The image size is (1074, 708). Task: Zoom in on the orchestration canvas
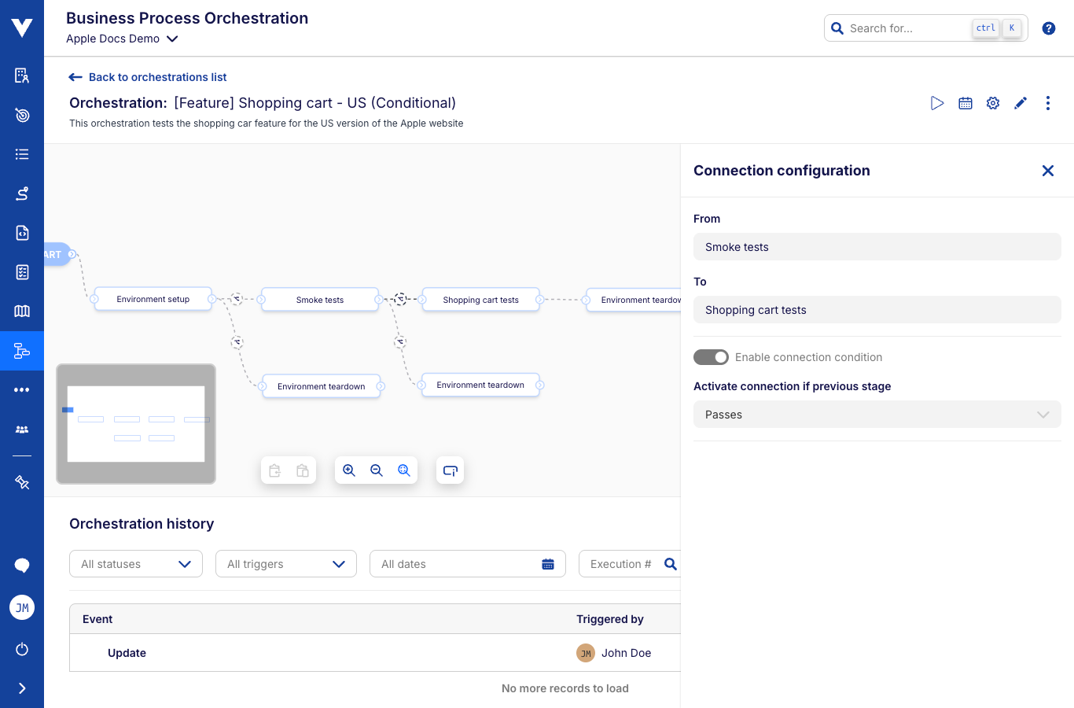(x=349, y=470)
